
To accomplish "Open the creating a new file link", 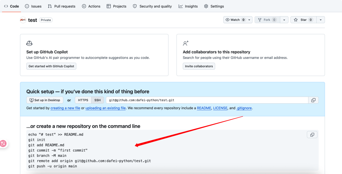I will tap(65, 108).
